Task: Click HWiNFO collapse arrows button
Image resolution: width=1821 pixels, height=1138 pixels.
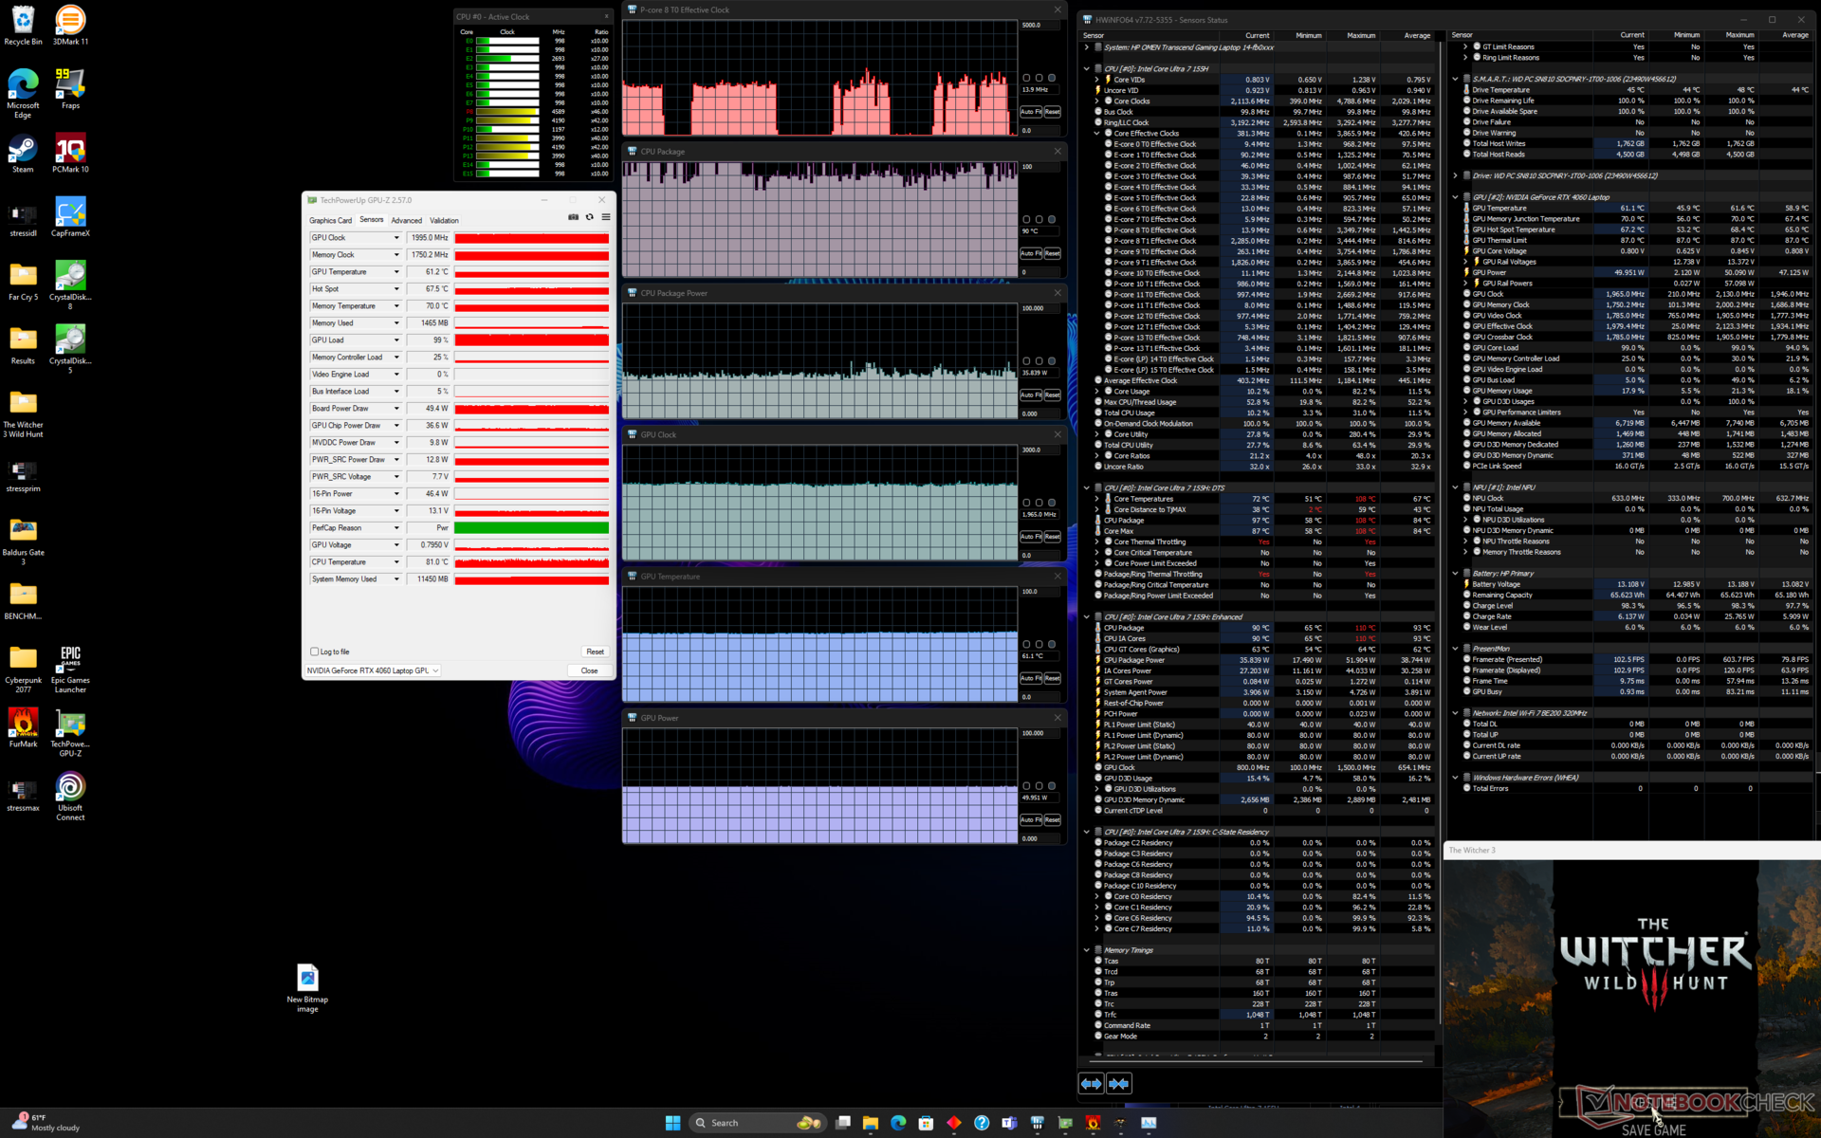Action: tap(1119, 1083)
